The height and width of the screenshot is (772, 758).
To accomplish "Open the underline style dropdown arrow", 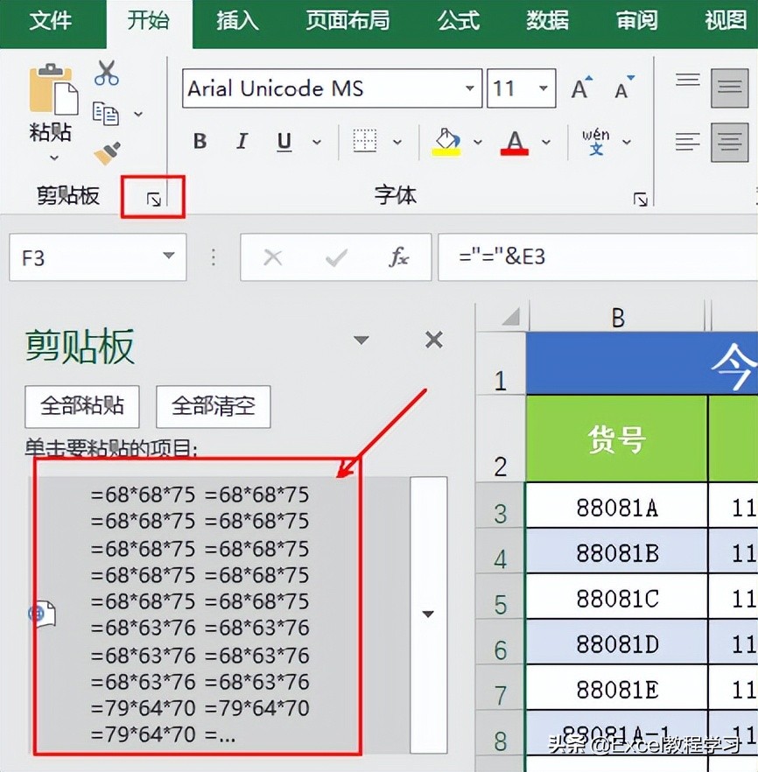I will pyautogui.click(x=317, y=143).
